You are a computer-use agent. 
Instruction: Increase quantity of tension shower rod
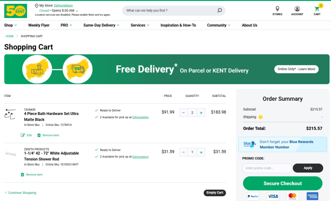201,152
